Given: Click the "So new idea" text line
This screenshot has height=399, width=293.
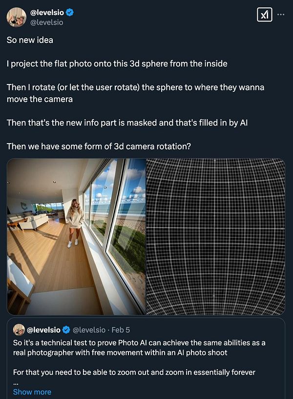Looking at the screenshot, I should point(30,40).
